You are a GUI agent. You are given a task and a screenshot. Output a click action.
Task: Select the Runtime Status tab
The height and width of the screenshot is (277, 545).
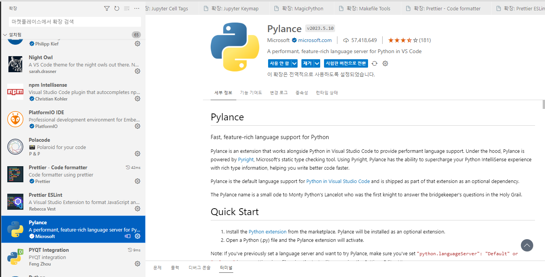[x=327, y=93]
